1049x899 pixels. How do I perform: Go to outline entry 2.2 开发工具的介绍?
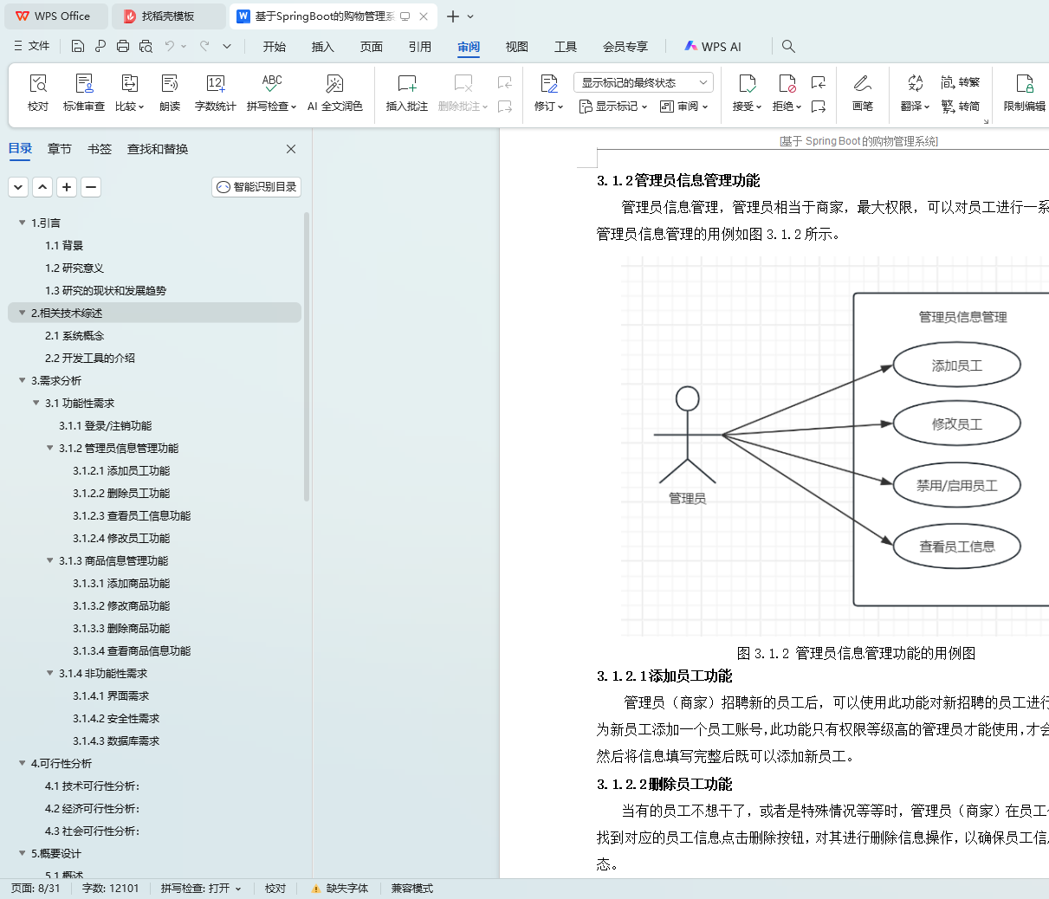pos(90,359)
